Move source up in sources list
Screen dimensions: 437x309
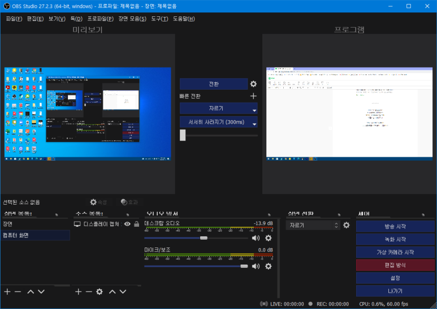(113, 292)
